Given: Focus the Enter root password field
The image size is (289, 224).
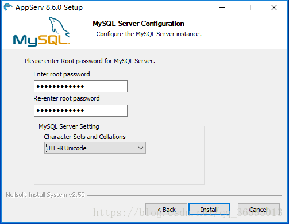Looking at the screenshot, I should coord(80,86).
